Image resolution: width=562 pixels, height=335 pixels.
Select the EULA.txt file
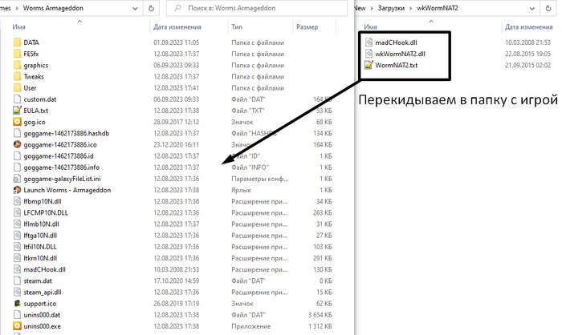click(x=36, y=111)
